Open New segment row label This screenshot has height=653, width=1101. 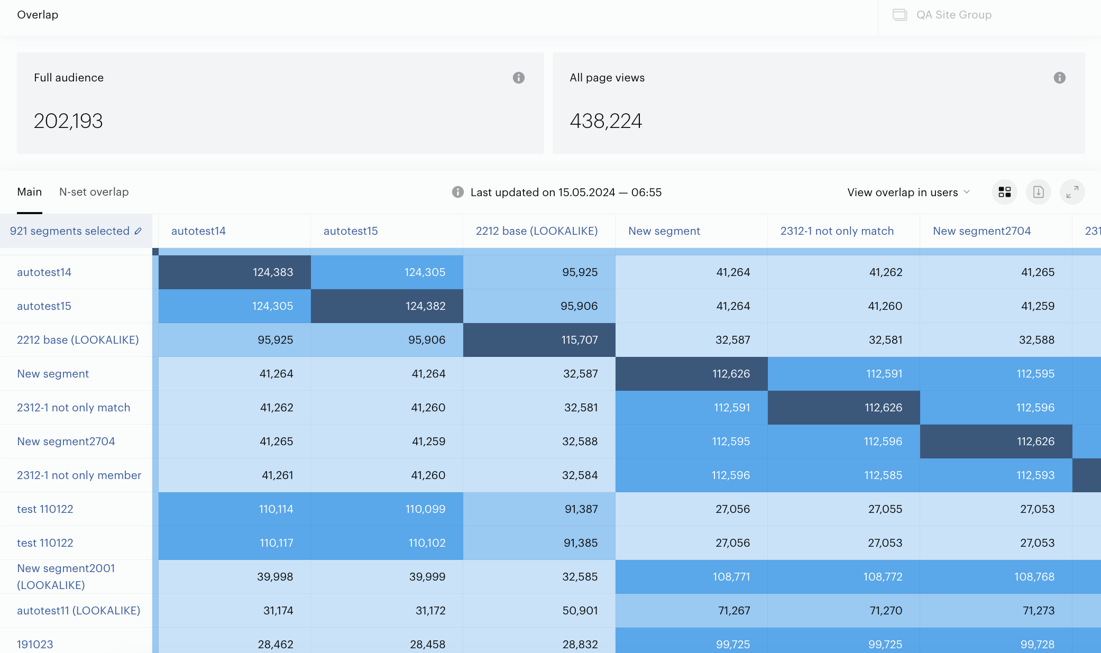53,374
